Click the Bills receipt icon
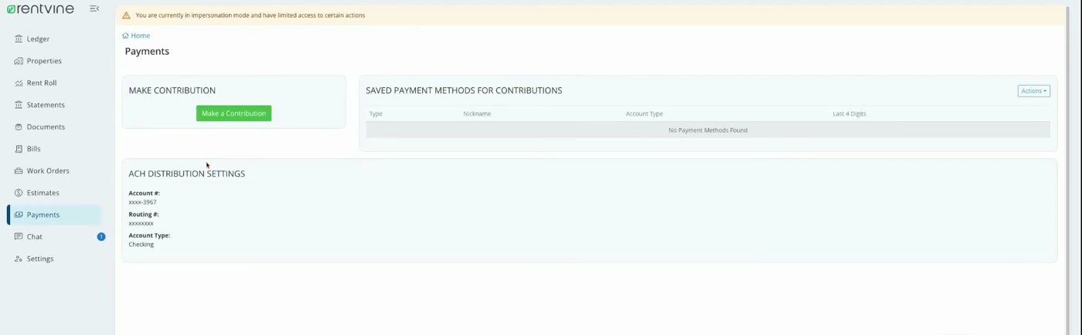The height and width of the screenshot is (335, 1082). [x=19, y=149]
